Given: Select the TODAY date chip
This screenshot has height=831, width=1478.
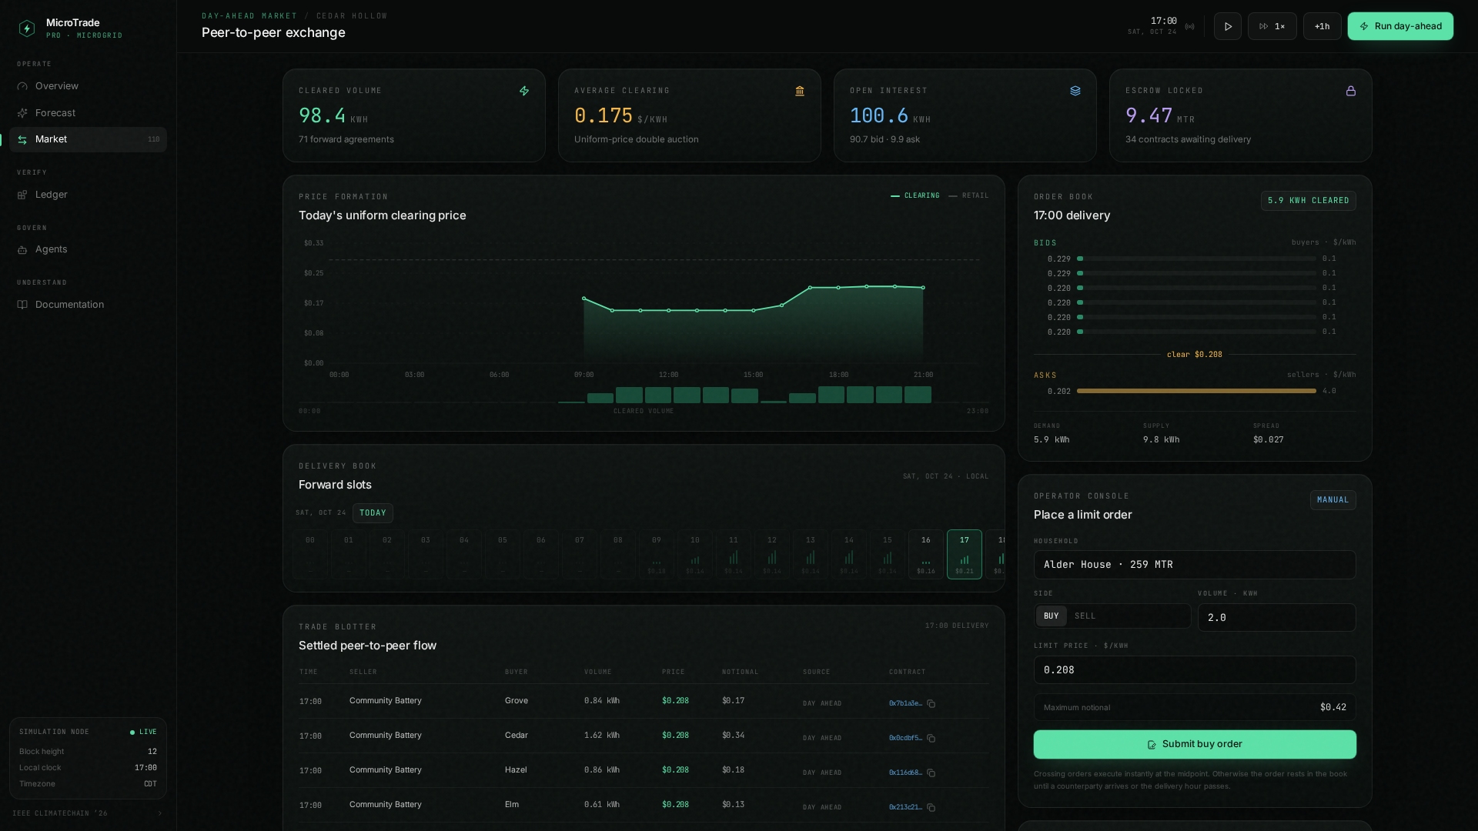Looking at the screenshot, I should [x=373, y=513].
